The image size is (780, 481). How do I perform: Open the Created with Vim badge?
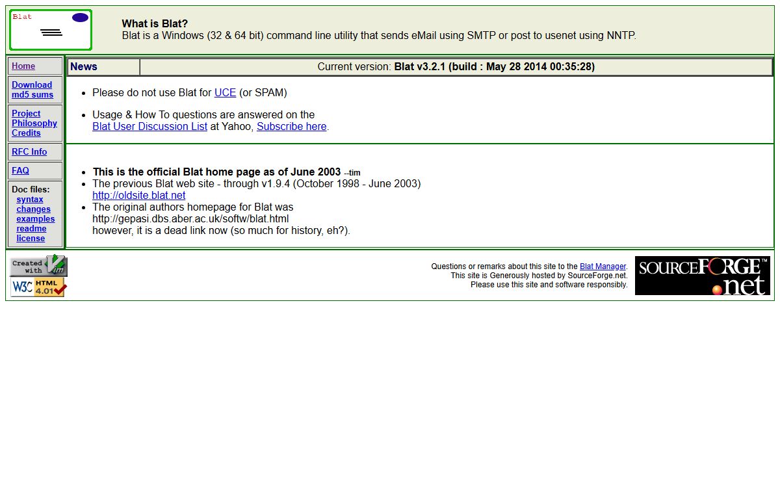point(38,266)
